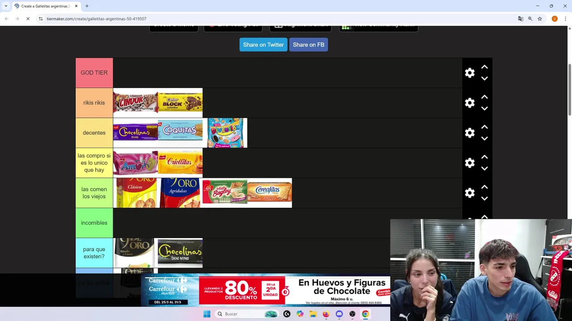Select Chocolinas Cacao Intenso package
Viewport: 572px width, 321px height.
pyautogui.click(x=180, y=253)
